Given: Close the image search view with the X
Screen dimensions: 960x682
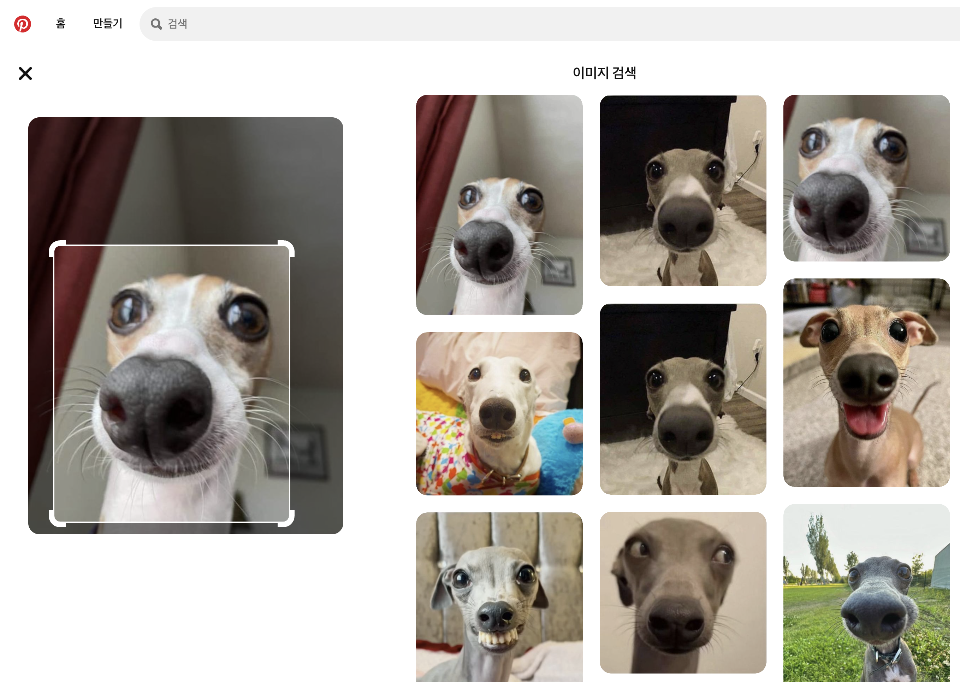Looking at the screenshot, I should pos(25,74).
